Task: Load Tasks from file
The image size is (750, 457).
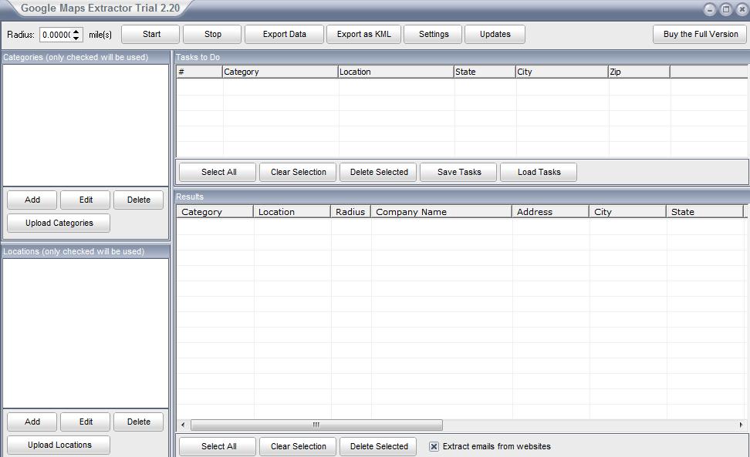Action: 539,172
